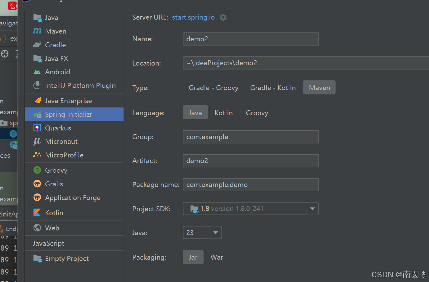Open the MicroProfile generator

pos(64,155)
